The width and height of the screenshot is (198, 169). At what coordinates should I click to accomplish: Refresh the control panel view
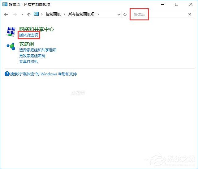(x=125, y=15)
